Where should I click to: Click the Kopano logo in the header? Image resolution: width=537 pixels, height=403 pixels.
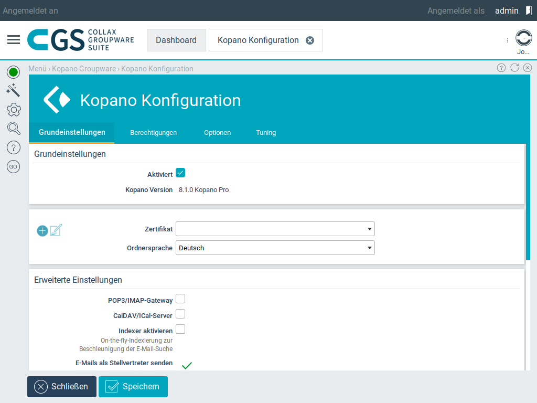(57, 100)
